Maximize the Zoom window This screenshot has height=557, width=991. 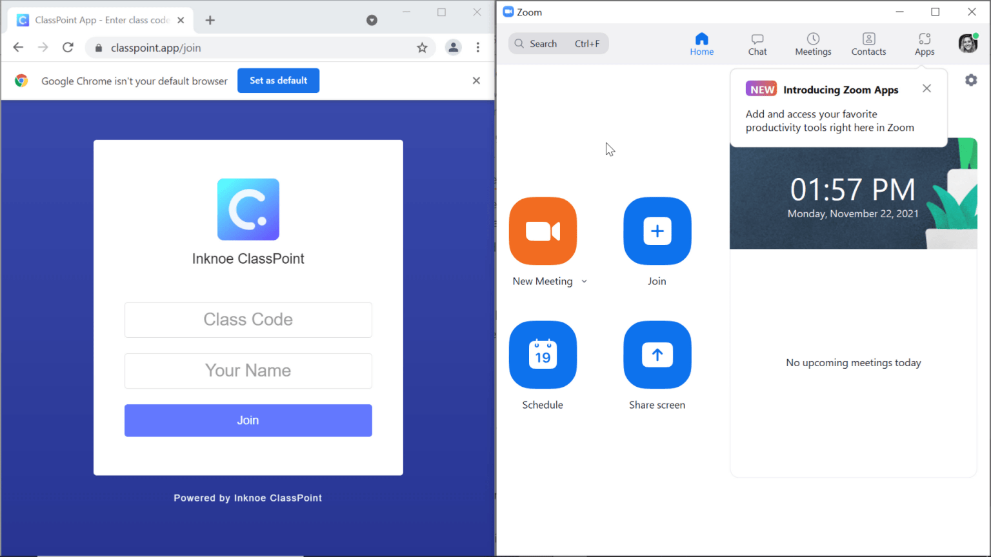(935, 12)
